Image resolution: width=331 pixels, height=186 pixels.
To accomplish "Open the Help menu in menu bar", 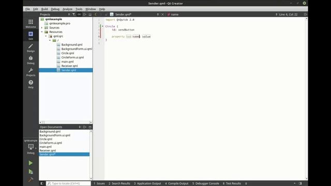I will 102,9.
